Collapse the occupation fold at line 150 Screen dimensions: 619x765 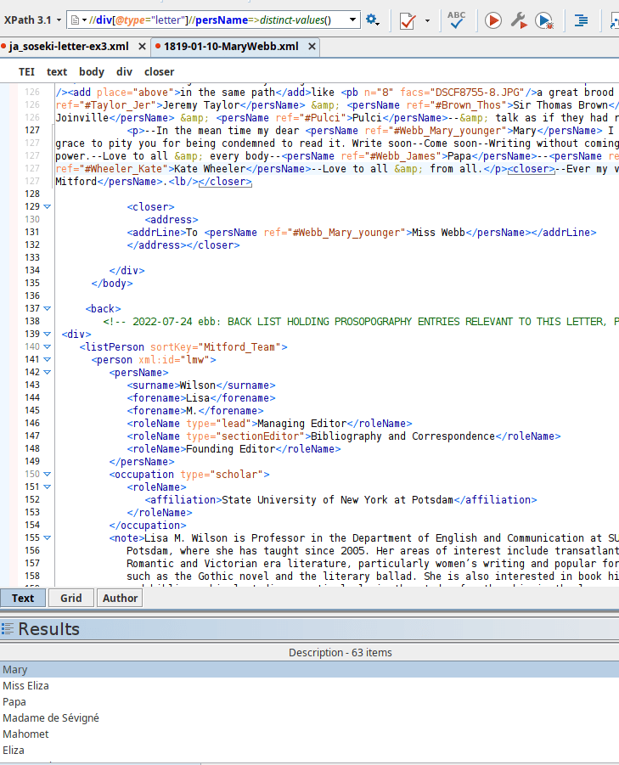coord(48,475)
